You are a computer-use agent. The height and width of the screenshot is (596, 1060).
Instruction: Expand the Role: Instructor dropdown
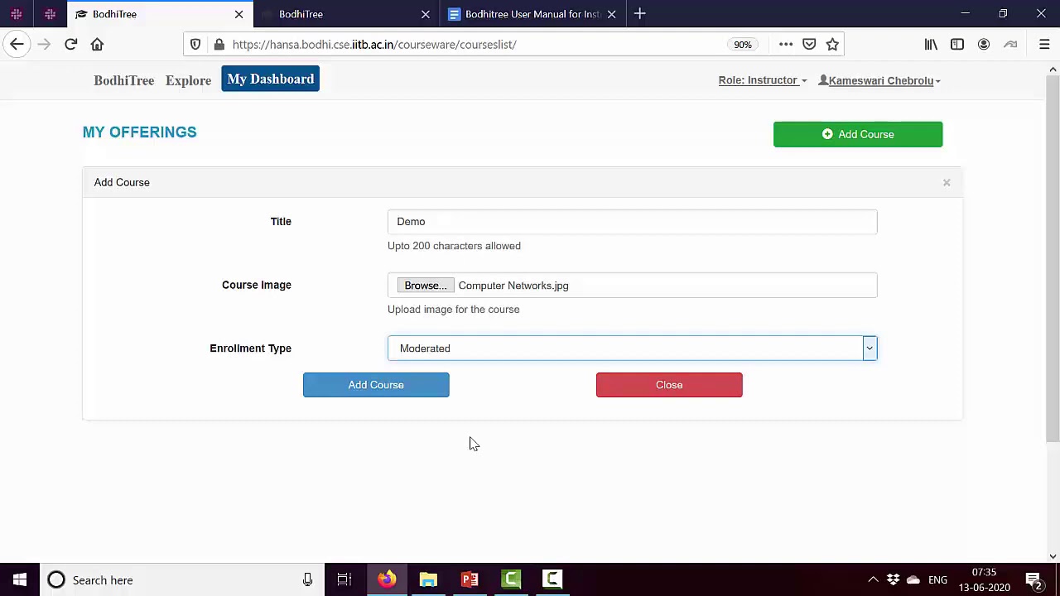coord(763,80)
